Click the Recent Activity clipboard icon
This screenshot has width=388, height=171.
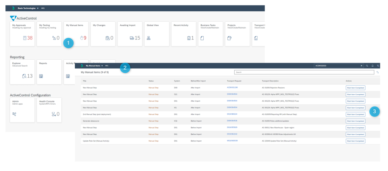coord(189,38)
